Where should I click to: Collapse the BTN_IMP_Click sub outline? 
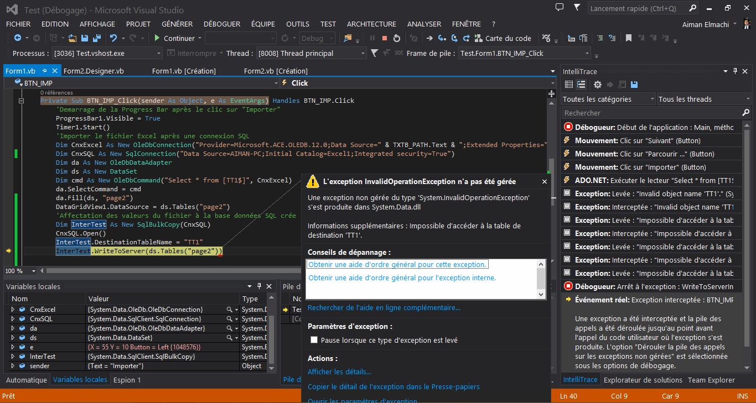[x=22, y=101]
